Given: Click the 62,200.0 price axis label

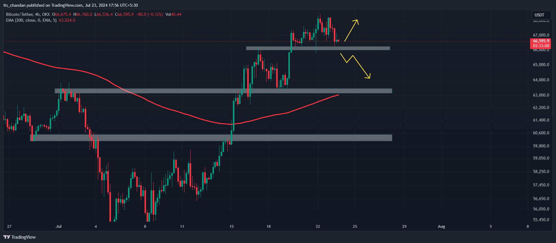Looking at the screenshot, I should tap(541, 107).
